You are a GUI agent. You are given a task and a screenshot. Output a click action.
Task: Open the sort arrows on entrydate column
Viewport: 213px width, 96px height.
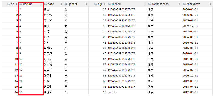210,4
